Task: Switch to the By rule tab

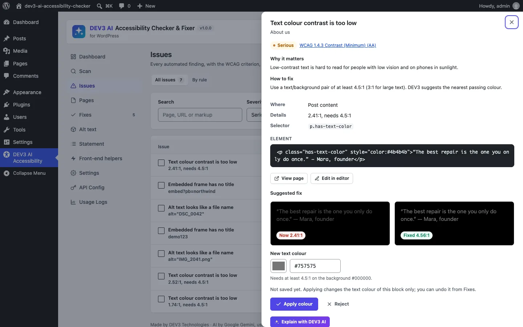Action: click(x=199, y=80)
